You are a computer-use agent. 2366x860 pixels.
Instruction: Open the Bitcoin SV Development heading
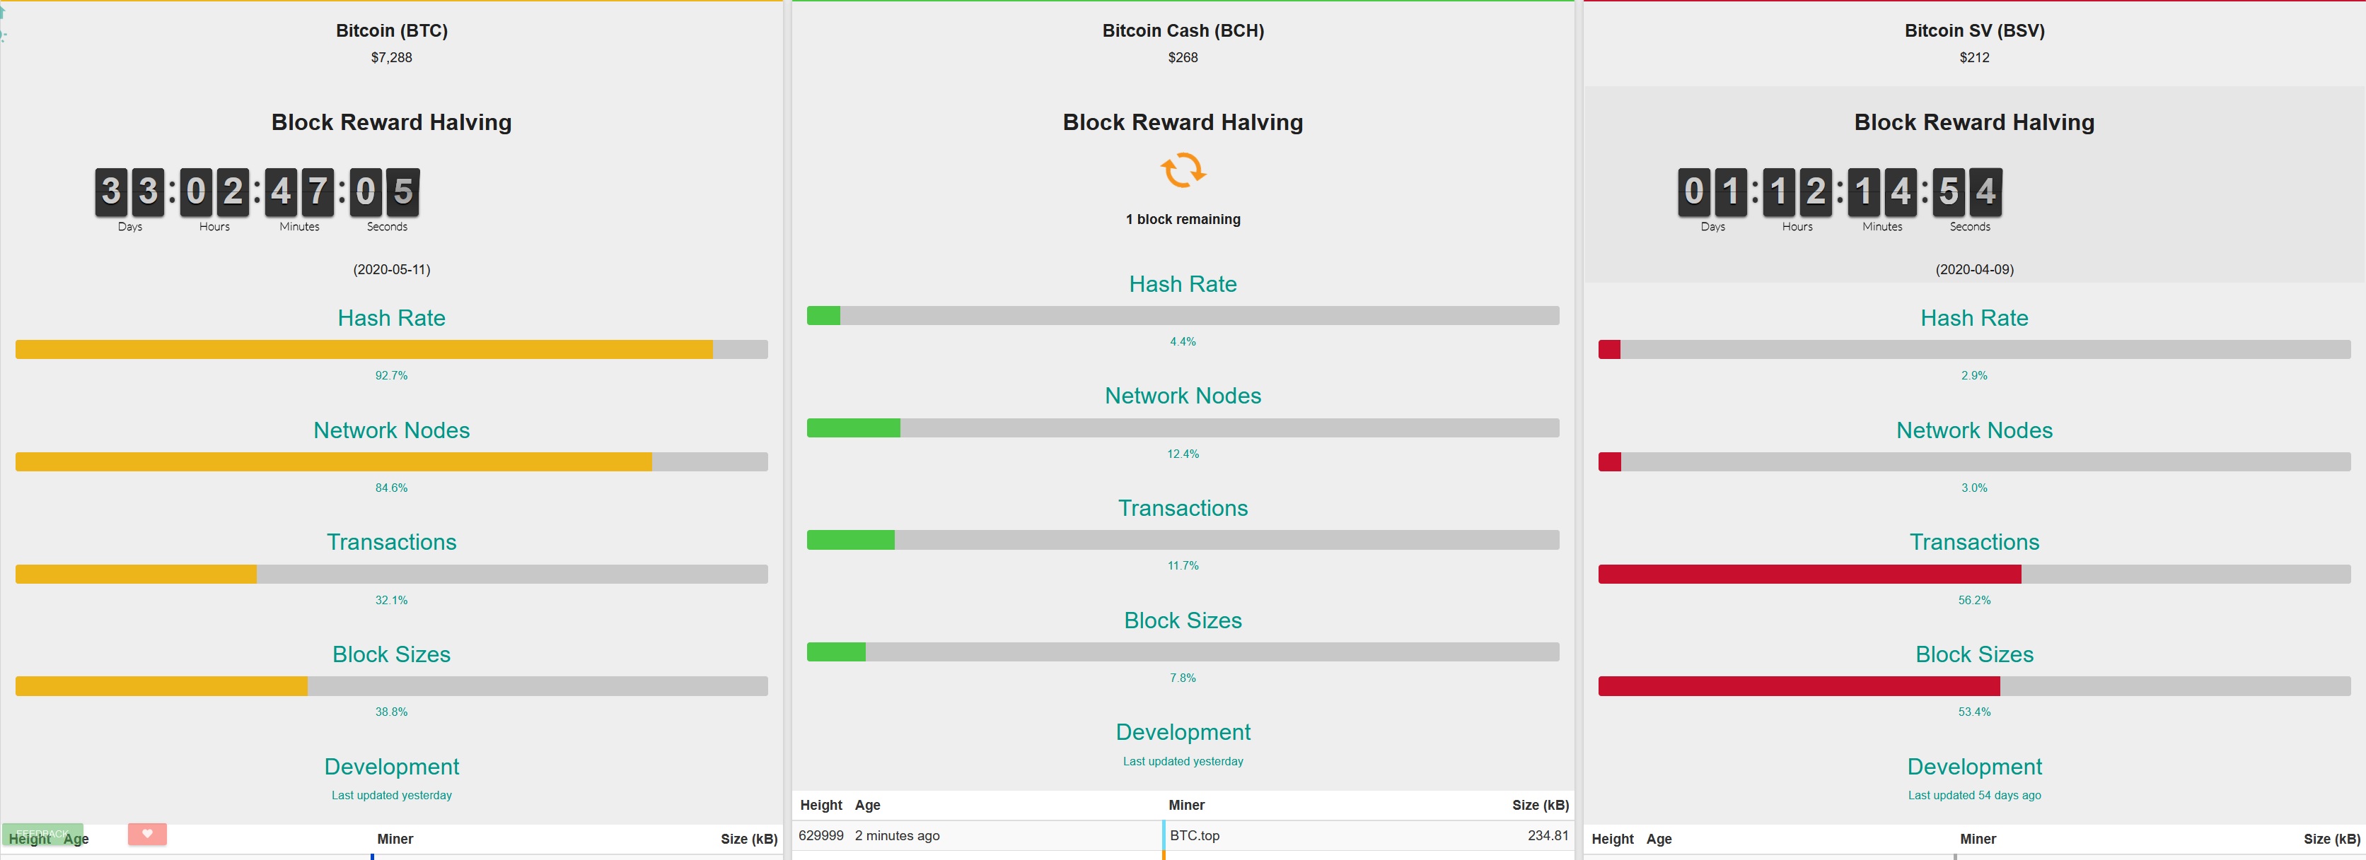tap(1975, 767)
